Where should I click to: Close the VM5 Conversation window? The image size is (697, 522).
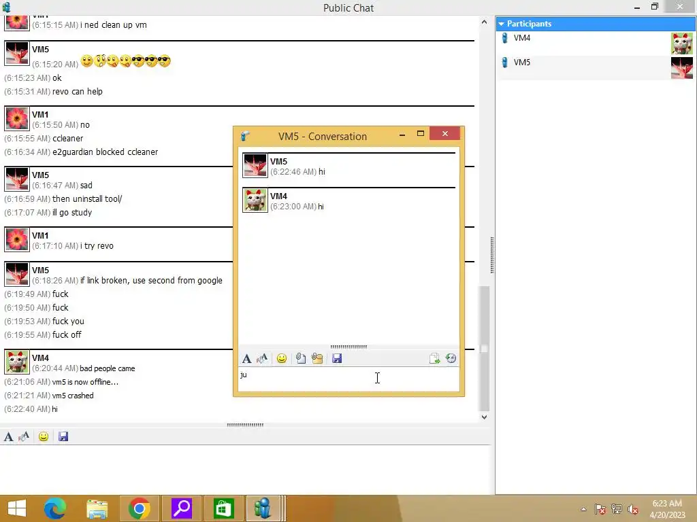click(x=445, y=134)
